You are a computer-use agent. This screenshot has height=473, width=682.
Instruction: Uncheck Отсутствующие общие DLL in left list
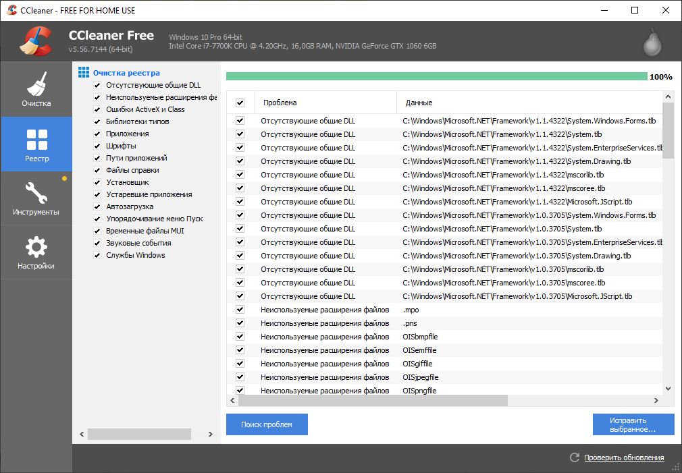[x=98, y=86]
